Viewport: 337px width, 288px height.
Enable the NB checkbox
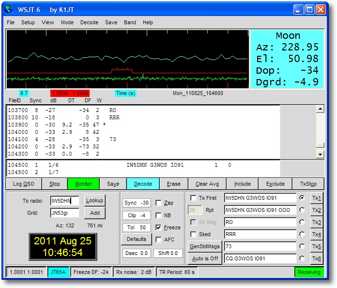(x=158, y=215)
